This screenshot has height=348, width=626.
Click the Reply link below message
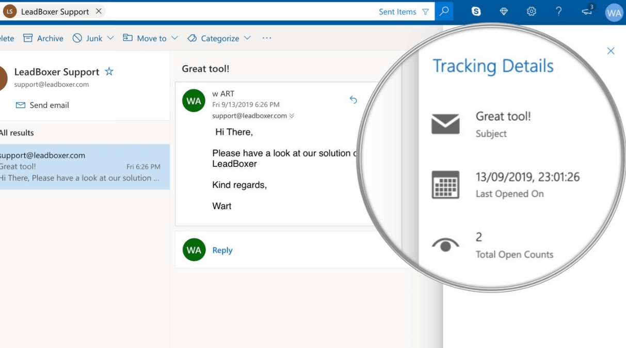[222, 250]
